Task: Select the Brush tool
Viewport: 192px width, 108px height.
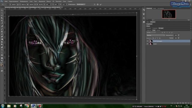Action: (x=2, y=29)
